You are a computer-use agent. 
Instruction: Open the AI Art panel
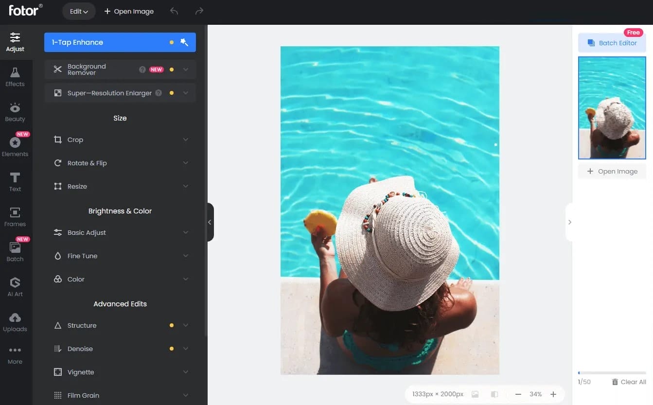[15, 287]
